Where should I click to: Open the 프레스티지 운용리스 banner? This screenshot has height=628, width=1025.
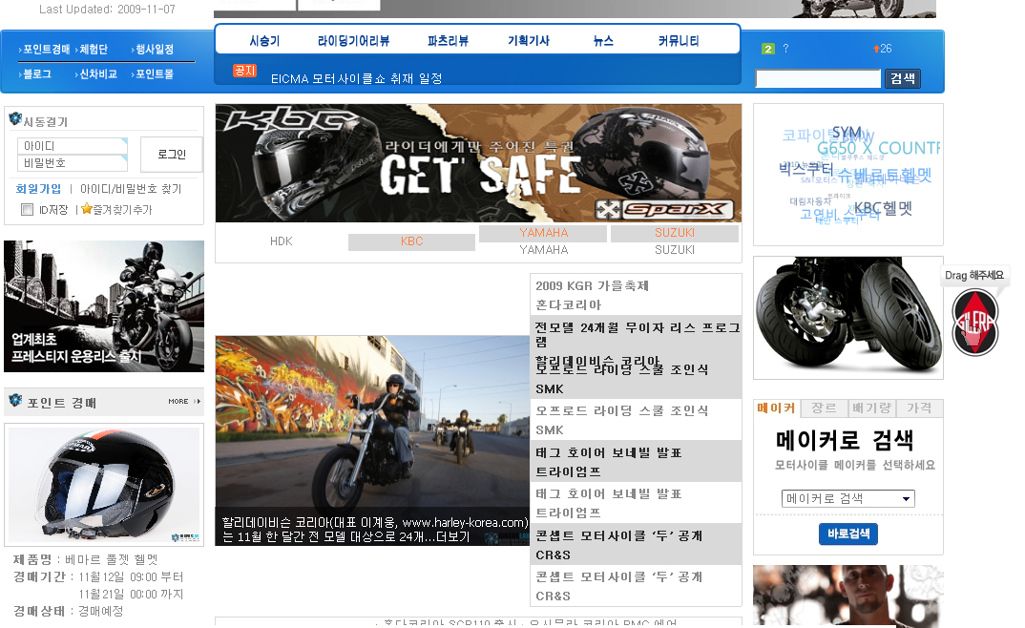tap(104, 306)
